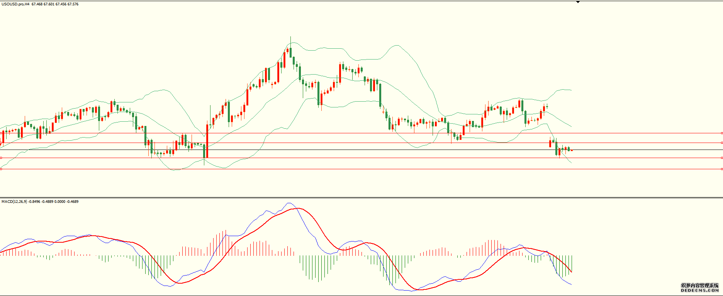Viewport: 723px width, 296px height.
Task: Select right-end handle of topmost red horizontal line
Action: tap(722, 133)
